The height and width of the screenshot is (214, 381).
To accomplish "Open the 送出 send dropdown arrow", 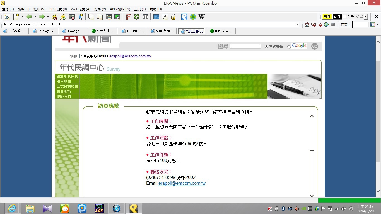I will pyautogui.click(x=366, y=17).
